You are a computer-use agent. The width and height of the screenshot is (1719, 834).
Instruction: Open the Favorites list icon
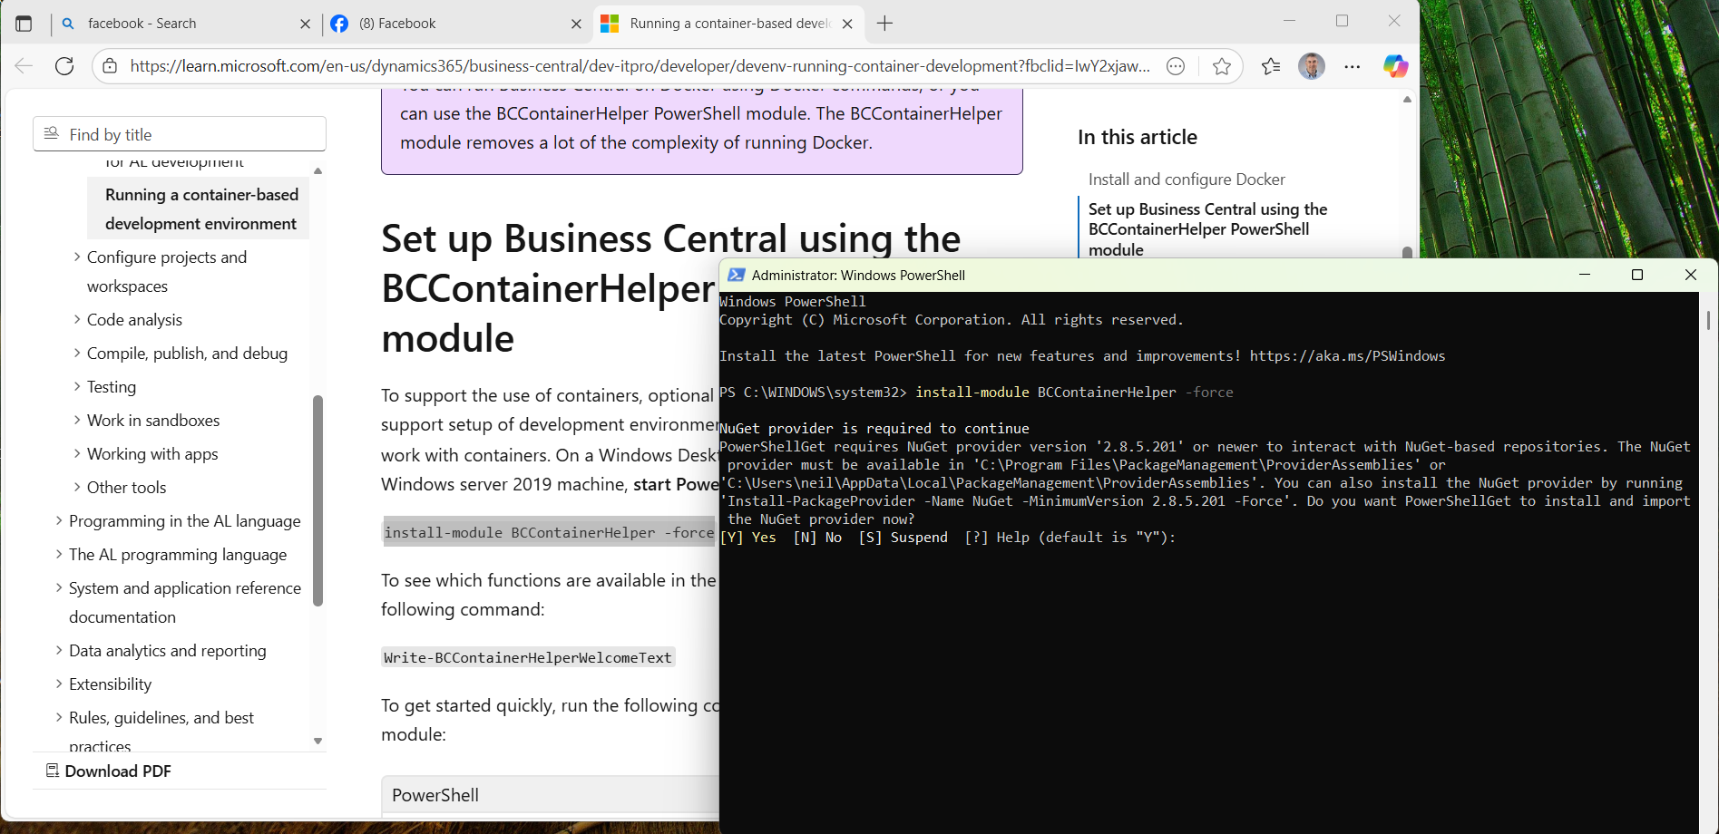pos(1269,65)
